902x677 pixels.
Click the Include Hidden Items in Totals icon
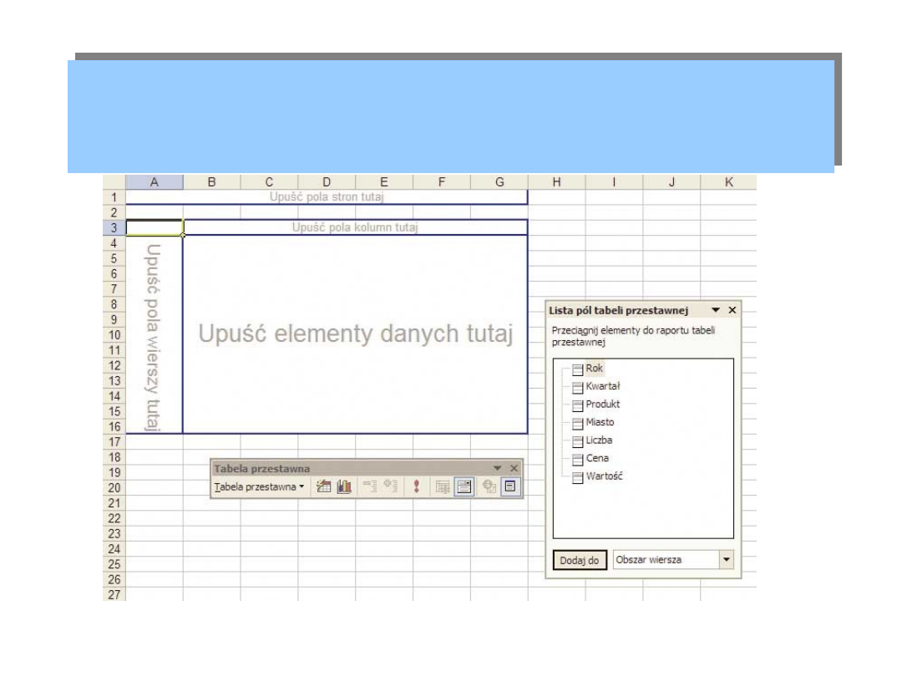point(443,486)
